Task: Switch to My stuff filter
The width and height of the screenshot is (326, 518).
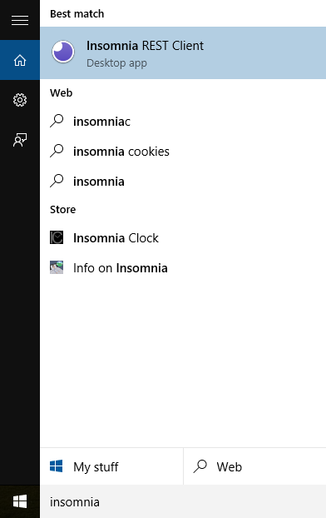Action: [111, 466]
